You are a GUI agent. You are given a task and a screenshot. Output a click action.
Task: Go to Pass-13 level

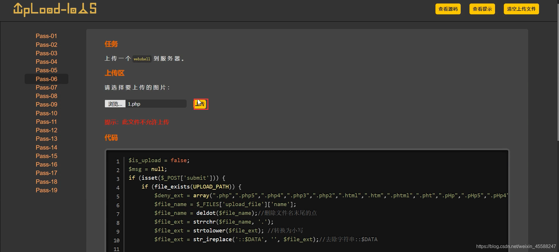tap(46, 139)
